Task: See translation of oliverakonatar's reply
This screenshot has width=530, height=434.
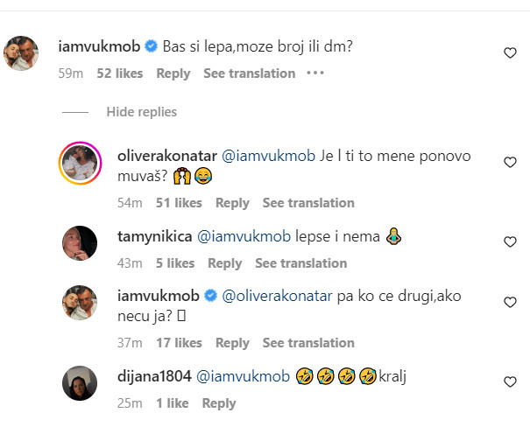Action: pyautogui.click(x=308, y=203)
